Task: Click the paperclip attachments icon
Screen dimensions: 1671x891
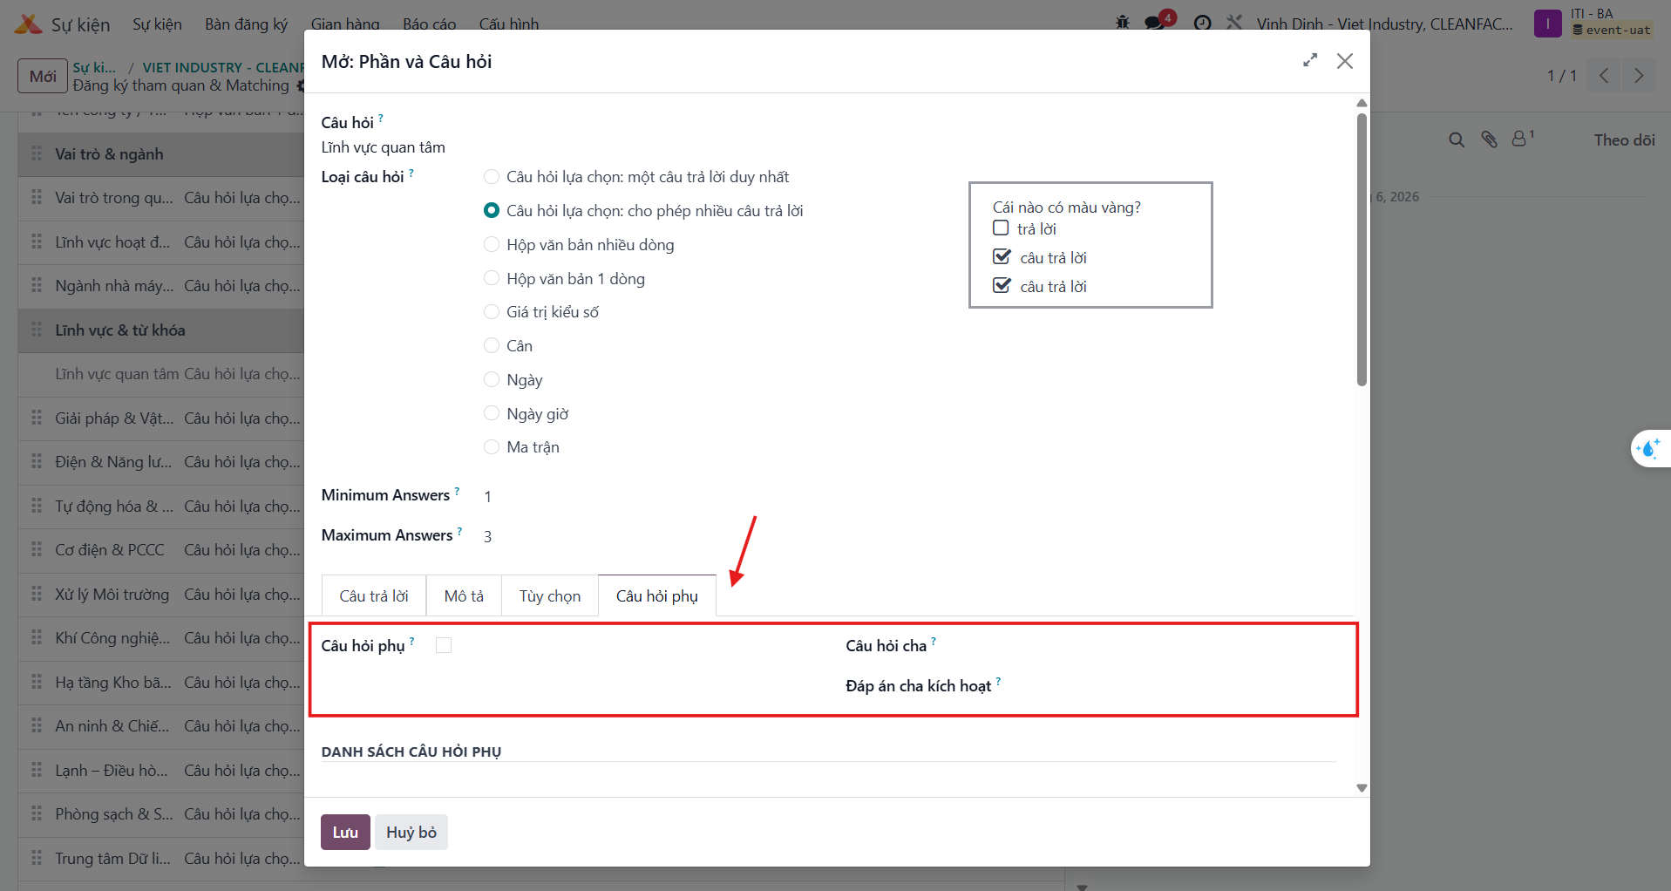Action: (1489, 139)
